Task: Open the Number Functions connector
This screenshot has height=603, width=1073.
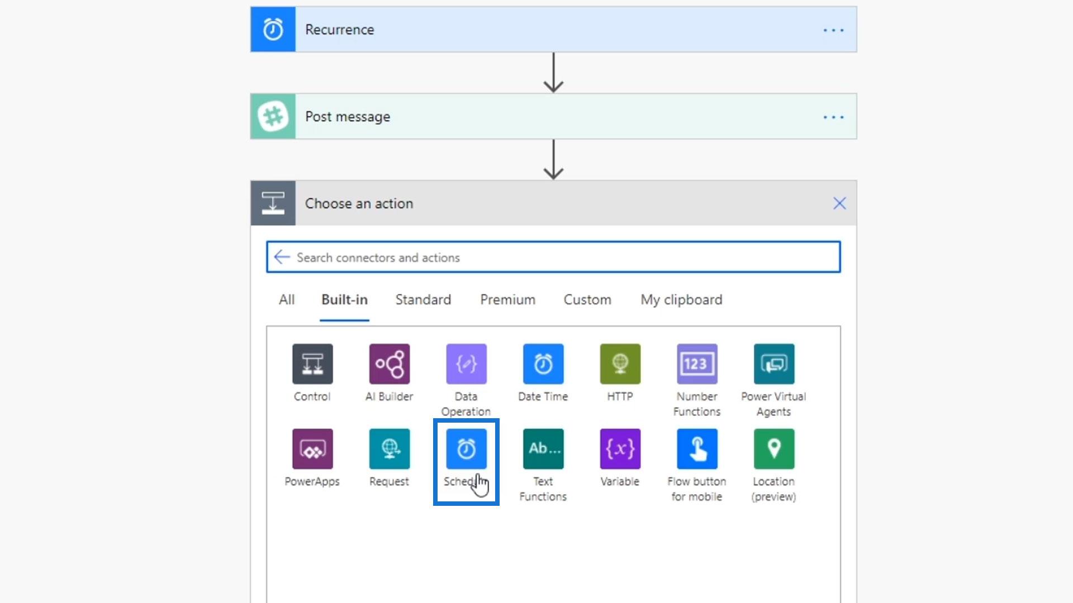Action: [x=697, y=364]
